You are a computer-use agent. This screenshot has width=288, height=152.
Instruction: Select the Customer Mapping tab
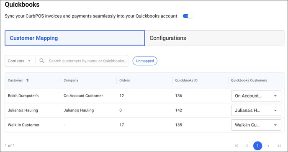[75, 38]
